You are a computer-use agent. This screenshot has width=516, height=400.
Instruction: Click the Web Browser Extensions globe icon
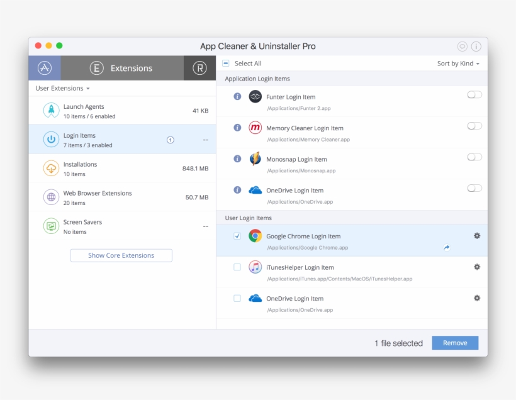coord(52,197)
